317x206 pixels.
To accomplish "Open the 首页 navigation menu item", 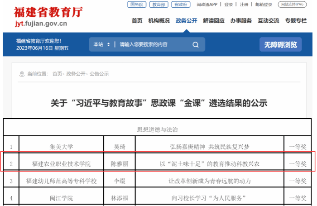I will pyautogui.click(x=137, y=21).
